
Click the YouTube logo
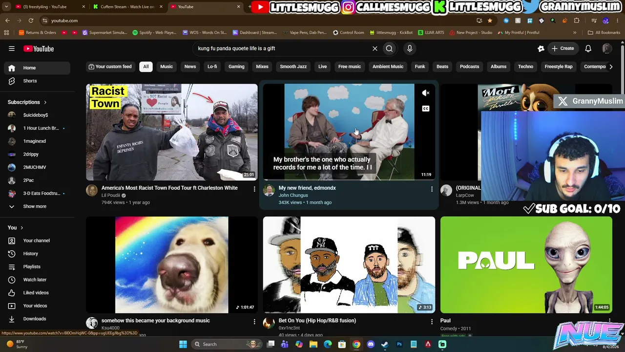(x=39, y=49)
